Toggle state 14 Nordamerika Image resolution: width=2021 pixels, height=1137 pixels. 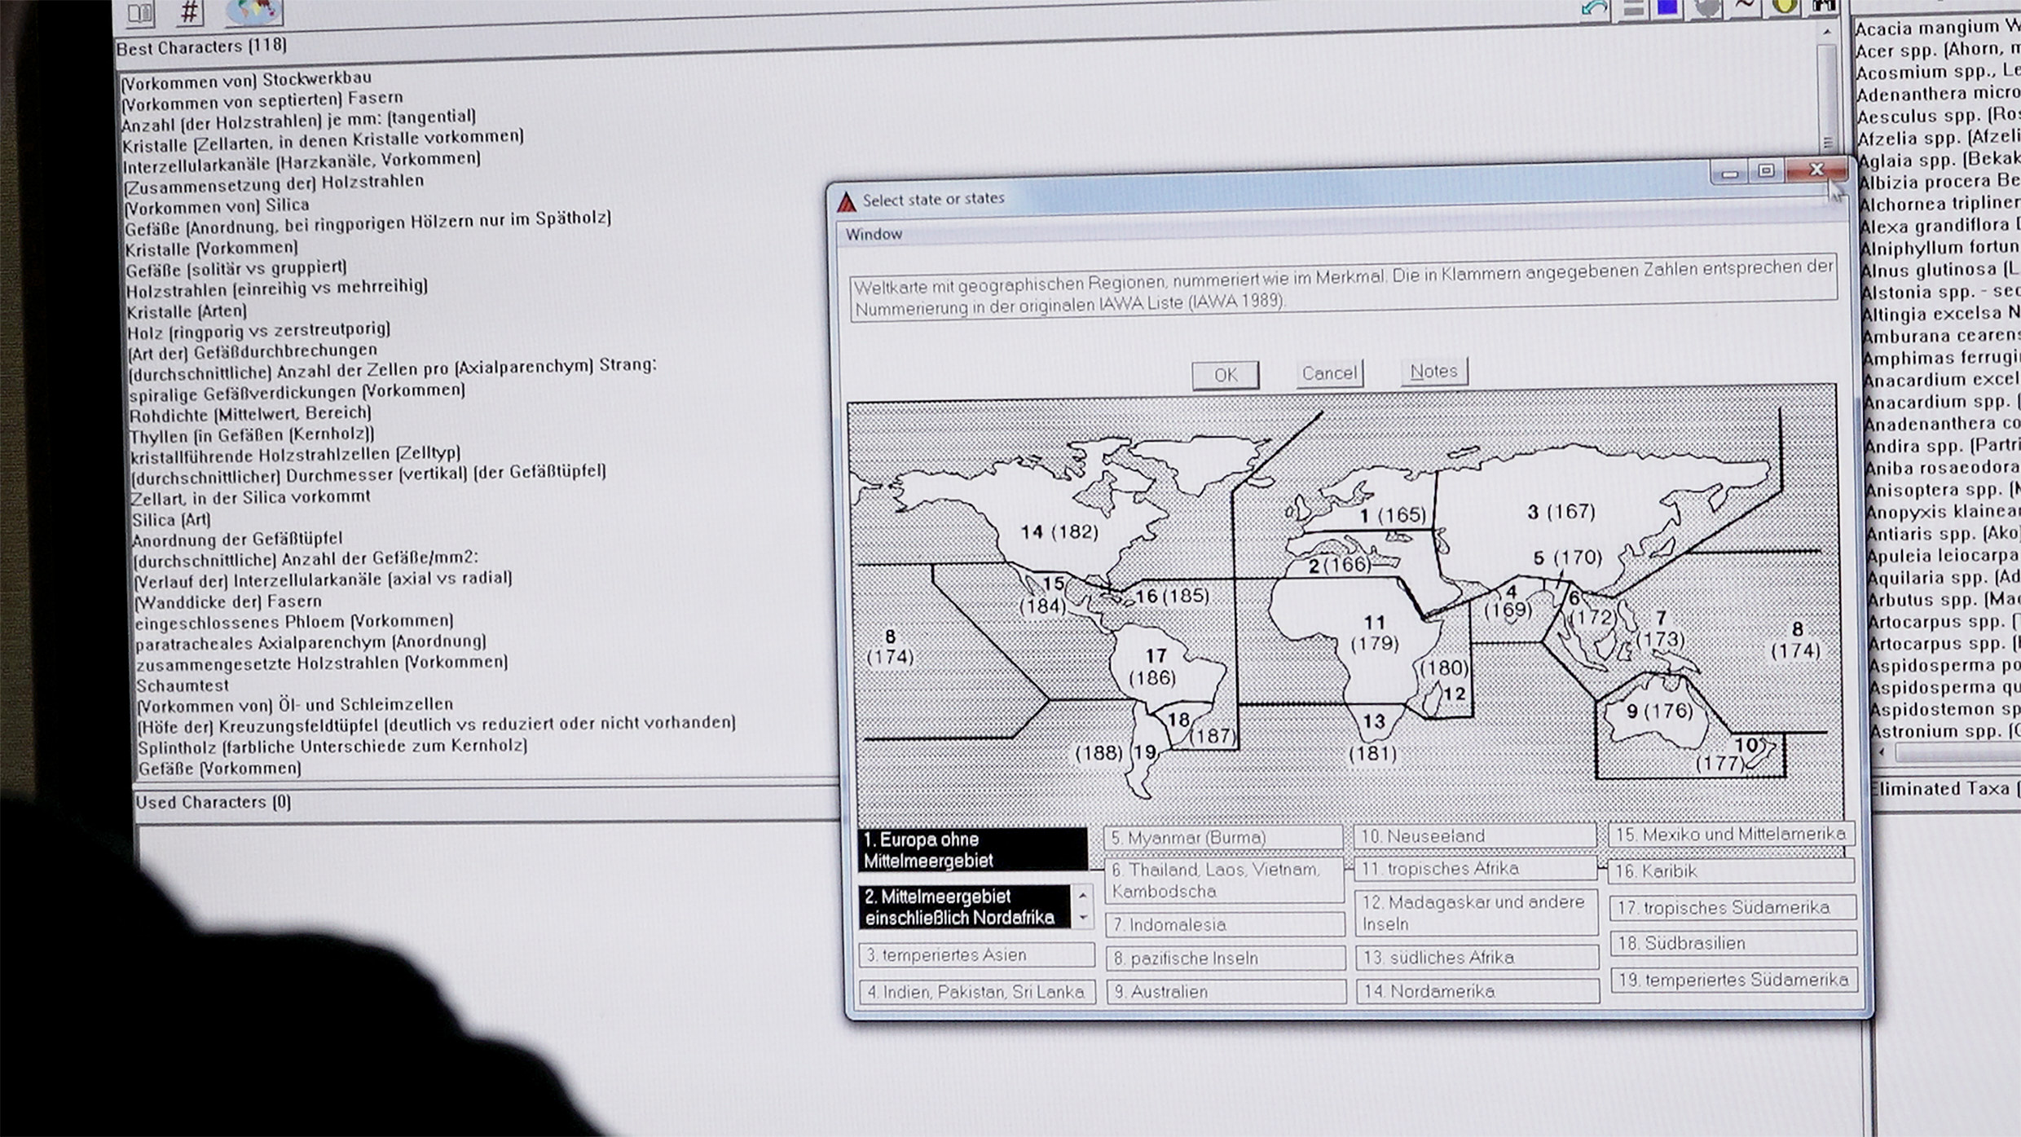1476,991
